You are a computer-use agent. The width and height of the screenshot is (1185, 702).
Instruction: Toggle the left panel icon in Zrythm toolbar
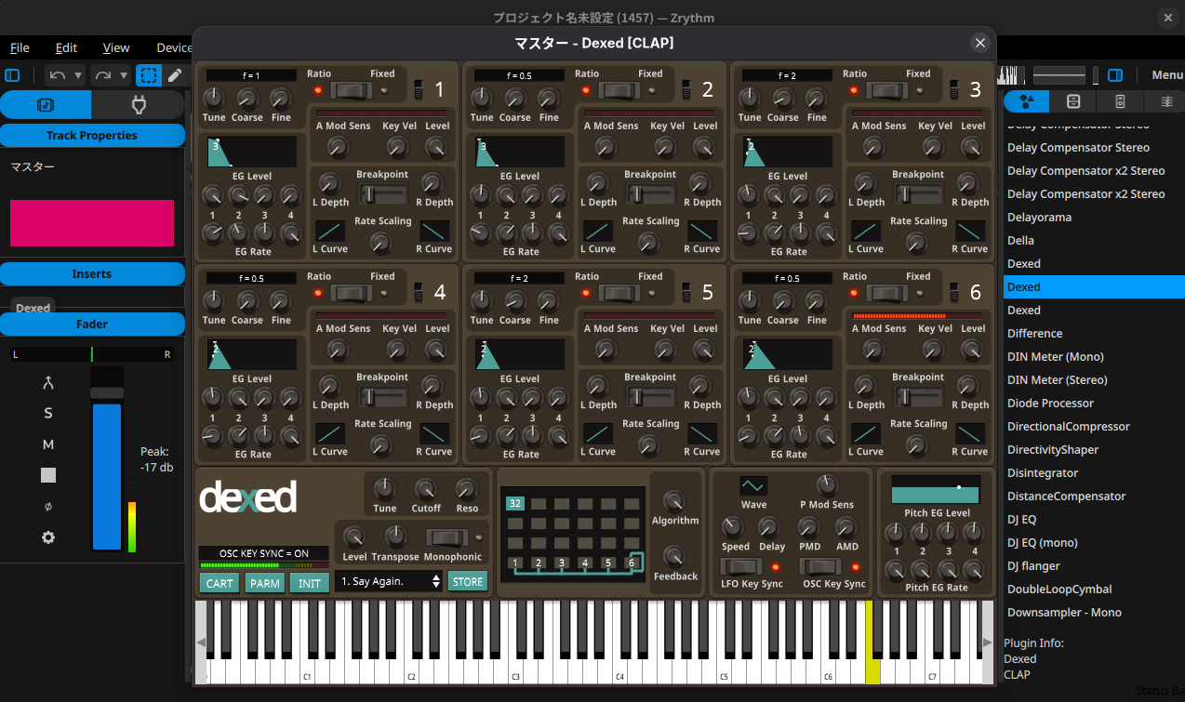pyautogui.click(x=12, y=75)
